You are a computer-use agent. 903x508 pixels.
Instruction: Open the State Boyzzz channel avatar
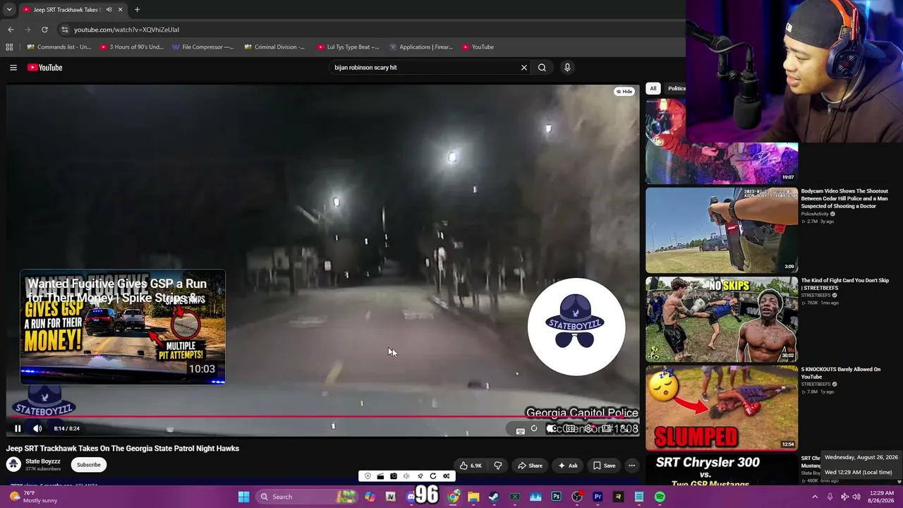[13, 464]
